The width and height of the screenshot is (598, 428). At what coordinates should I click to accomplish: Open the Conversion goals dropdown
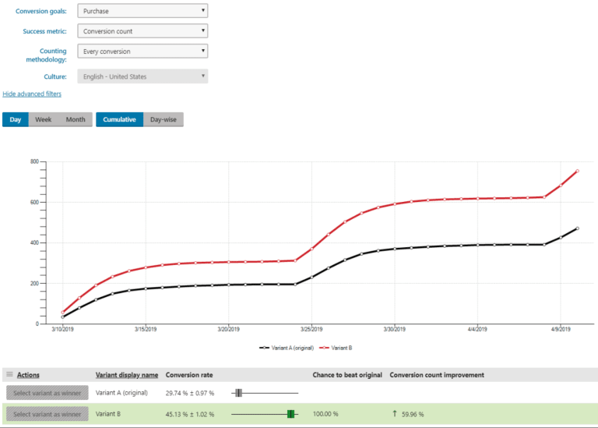coord(143,11)
